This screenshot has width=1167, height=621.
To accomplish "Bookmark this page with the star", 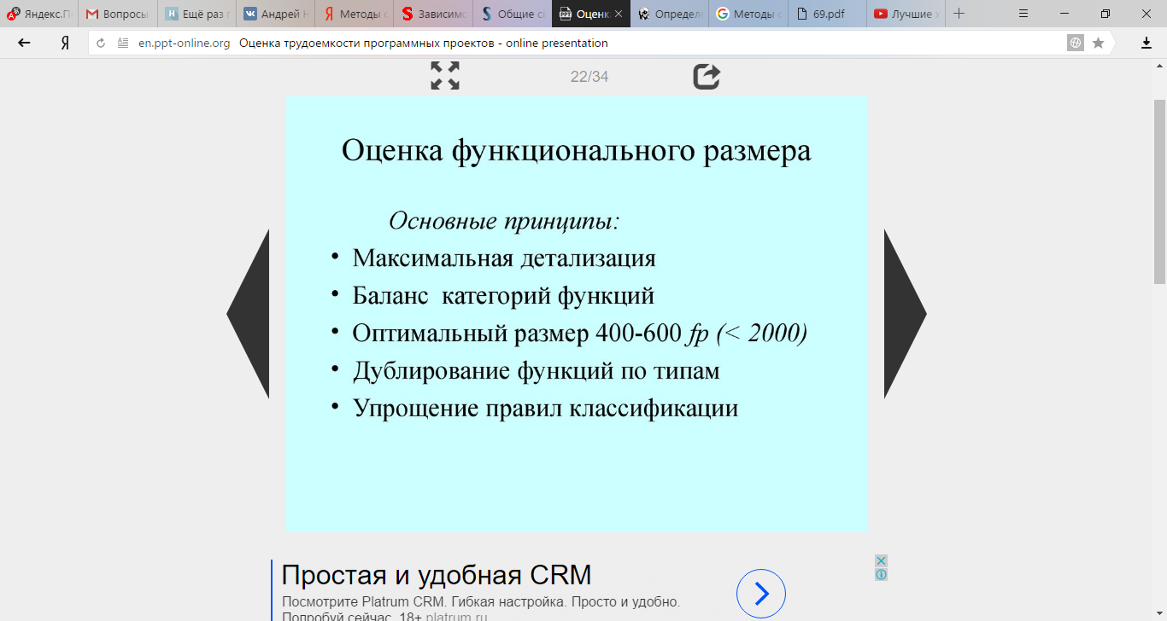I will pos(1099,43).
